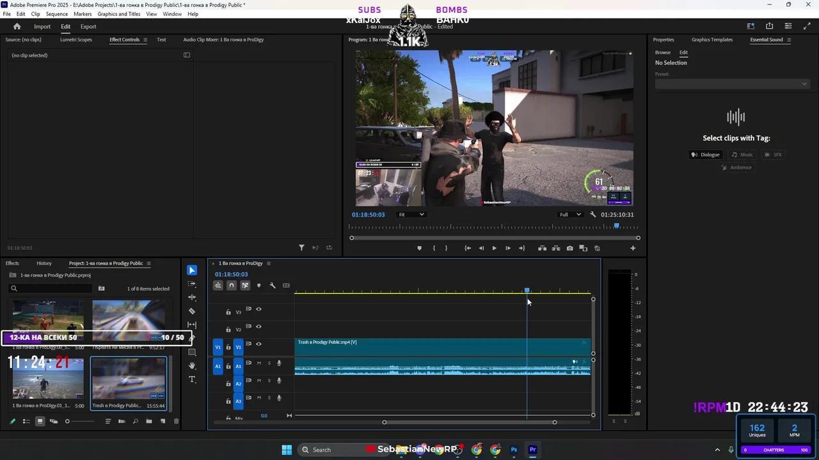This screenshot has width=819, height=460.
Task: Switch to the Export workspace
Action: [x=88, y=26]
